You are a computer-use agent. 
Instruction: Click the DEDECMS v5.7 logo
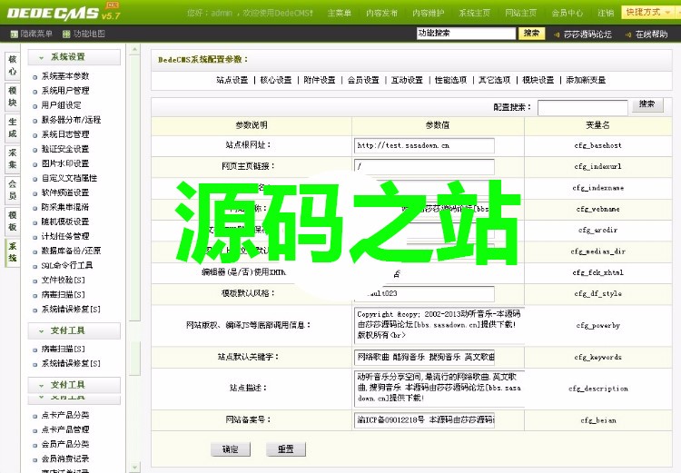[63, 12]
